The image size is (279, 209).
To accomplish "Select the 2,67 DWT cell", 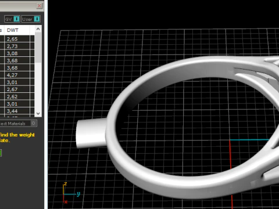I will [17, 89].
